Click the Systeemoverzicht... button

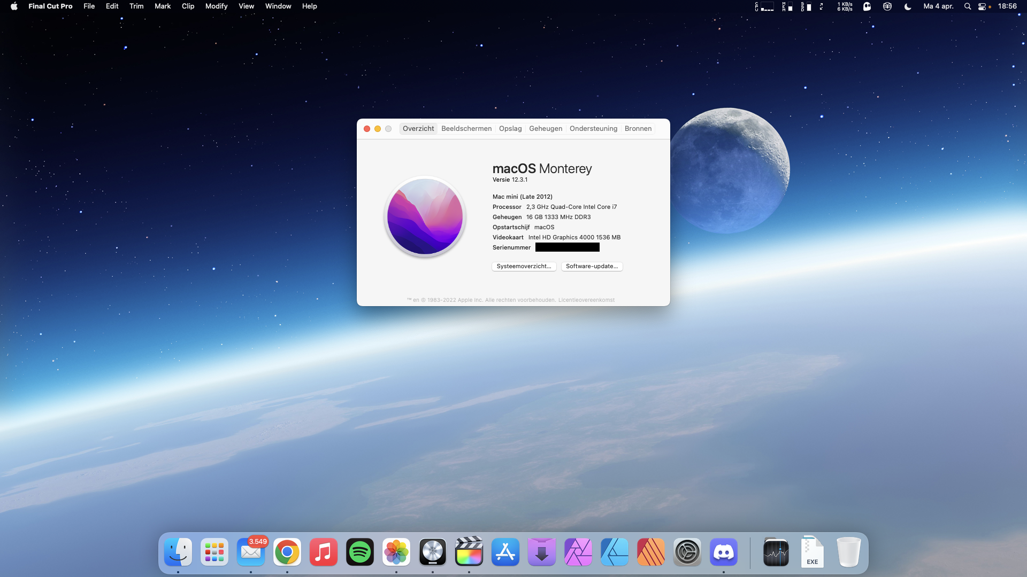point(524,266)
